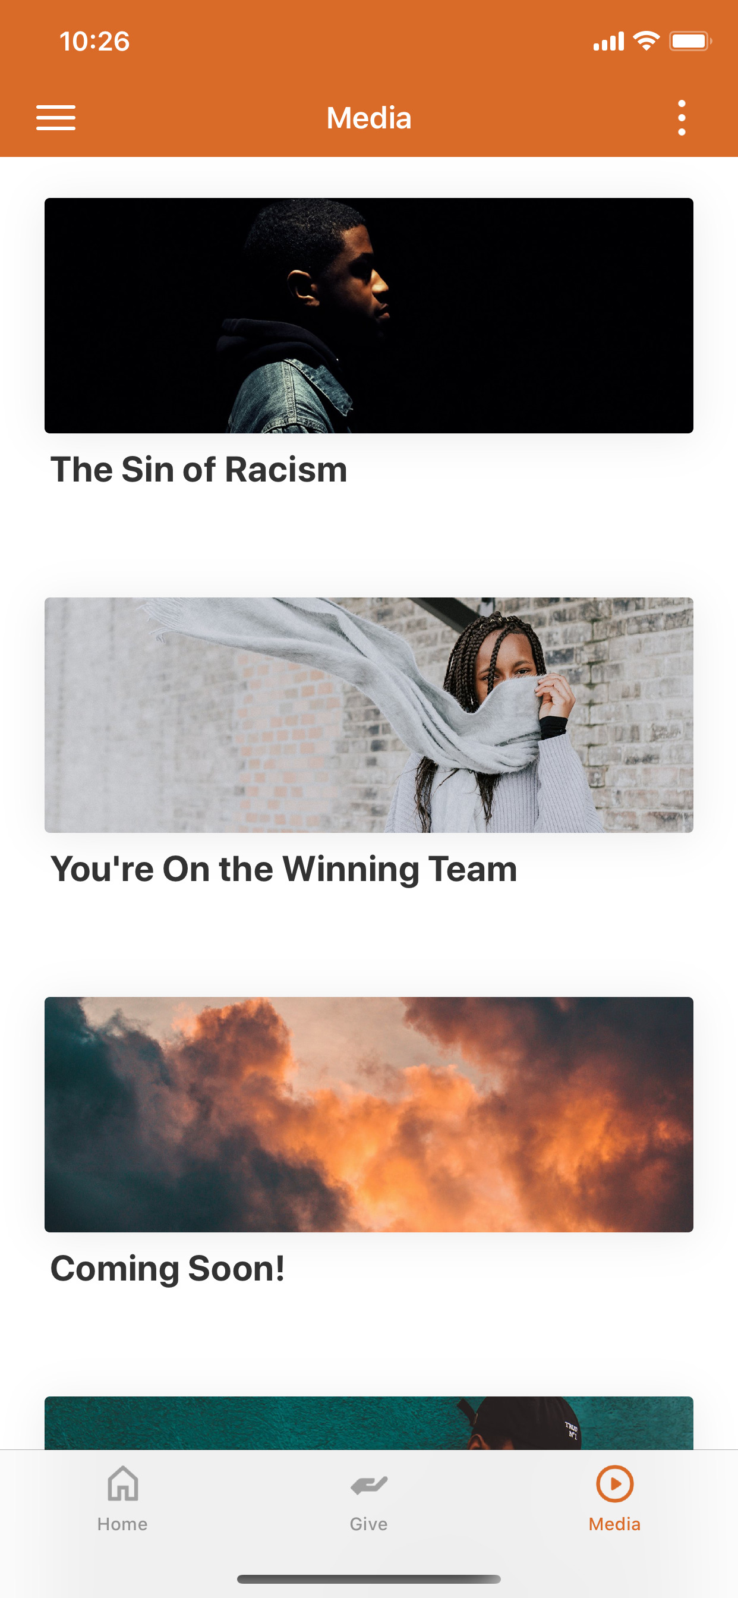Tap the cellular signal bars icon

(608, 42)
